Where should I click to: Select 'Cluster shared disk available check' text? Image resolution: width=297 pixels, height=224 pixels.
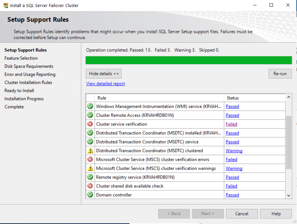129,186
